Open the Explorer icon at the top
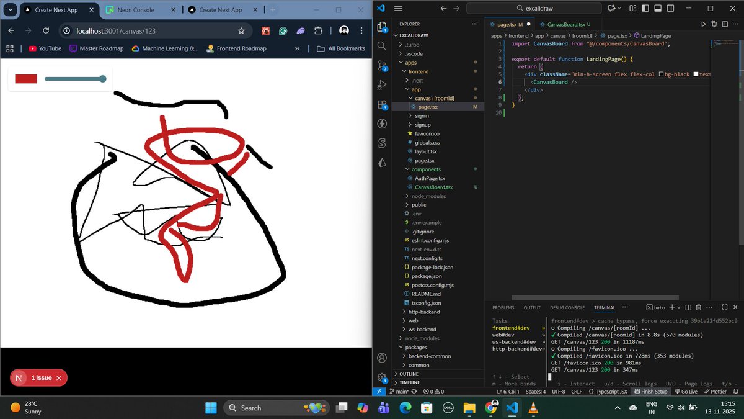 (382, 28)
